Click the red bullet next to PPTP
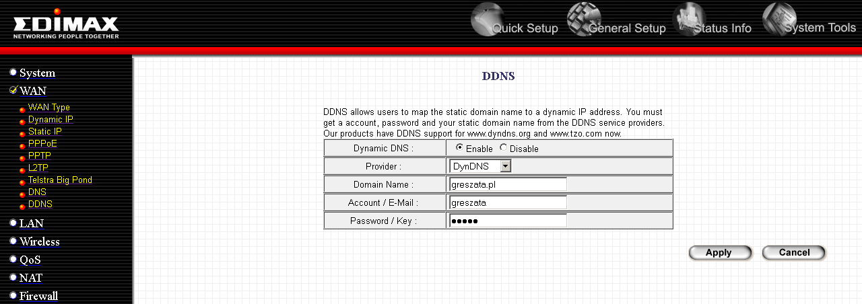862x304 pixels. click(x=22, y=158)
